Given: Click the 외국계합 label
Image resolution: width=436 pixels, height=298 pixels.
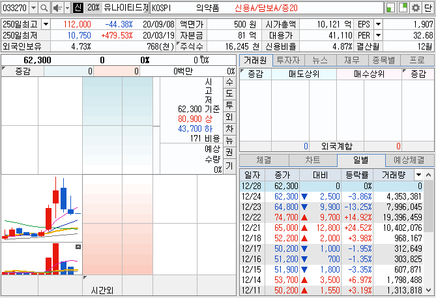Looking at the screenshot, I should (x=337, y=146).
